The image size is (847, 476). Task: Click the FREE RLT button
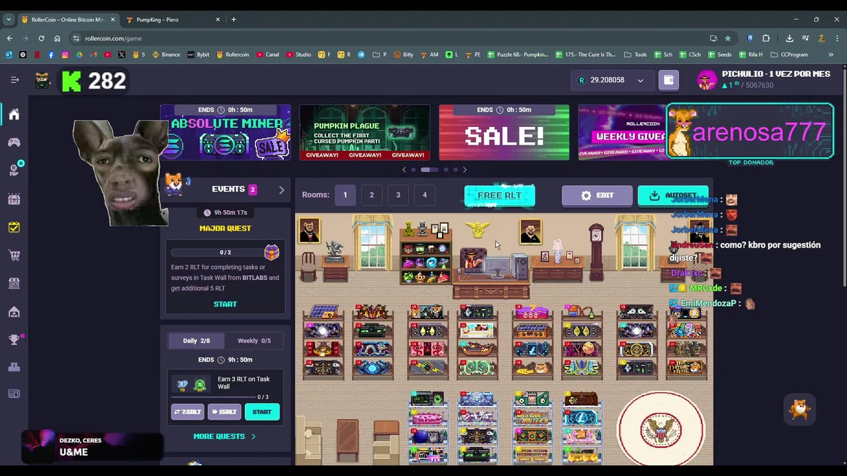point(500,196)
